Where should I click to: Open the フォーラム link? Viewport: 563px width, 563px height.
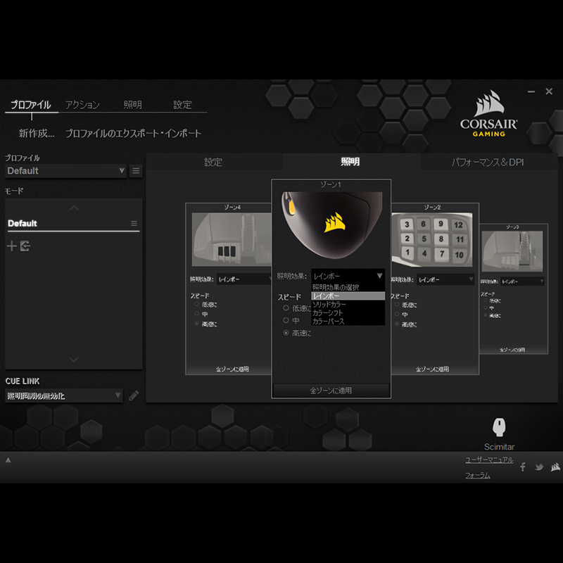478,476
